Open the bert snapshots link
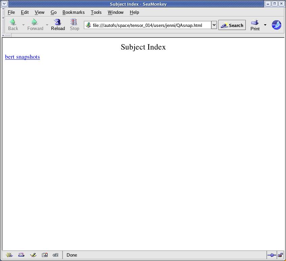Image resolution: width=286 pixels, height=261 pixels. pyautogui.click(x=22, y=57)
